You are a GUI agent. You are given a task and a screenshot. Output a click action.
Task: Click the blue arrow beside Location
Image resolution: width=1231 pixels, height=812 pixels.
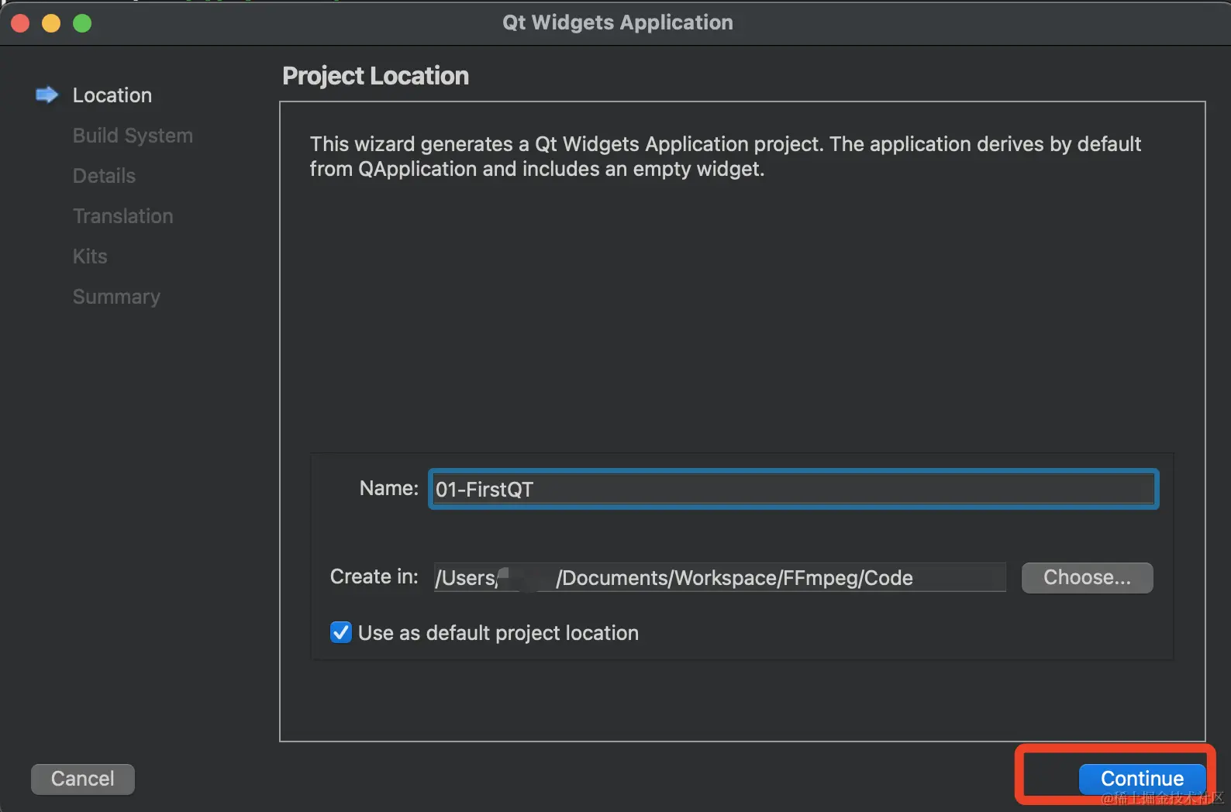[47, 95]
